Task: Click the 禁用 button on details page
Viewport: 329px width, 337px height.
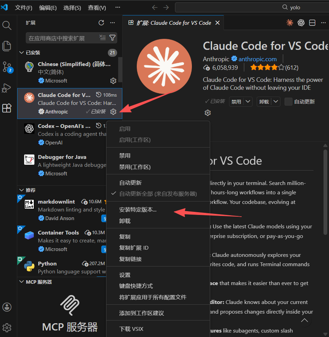Action: point(236,101)
